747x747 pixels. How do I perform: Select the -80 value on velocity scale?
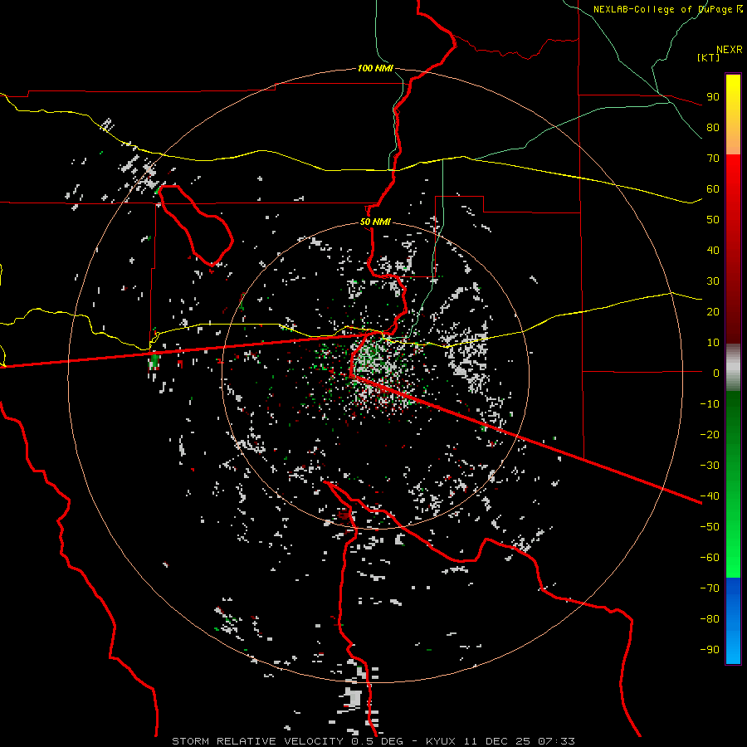point(710,619)
